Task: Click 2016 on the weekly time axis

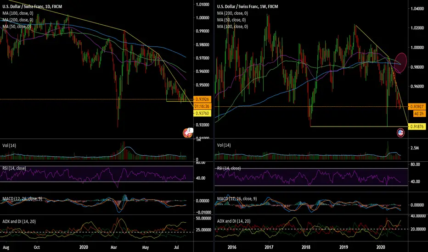Action: tap(232, 247)
